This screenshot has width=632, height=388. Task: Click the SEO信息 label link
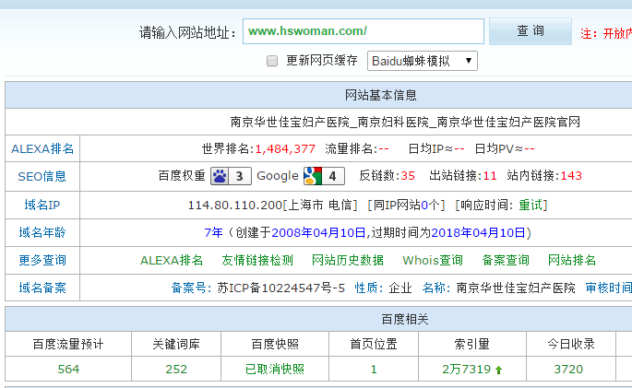(42, 176)
